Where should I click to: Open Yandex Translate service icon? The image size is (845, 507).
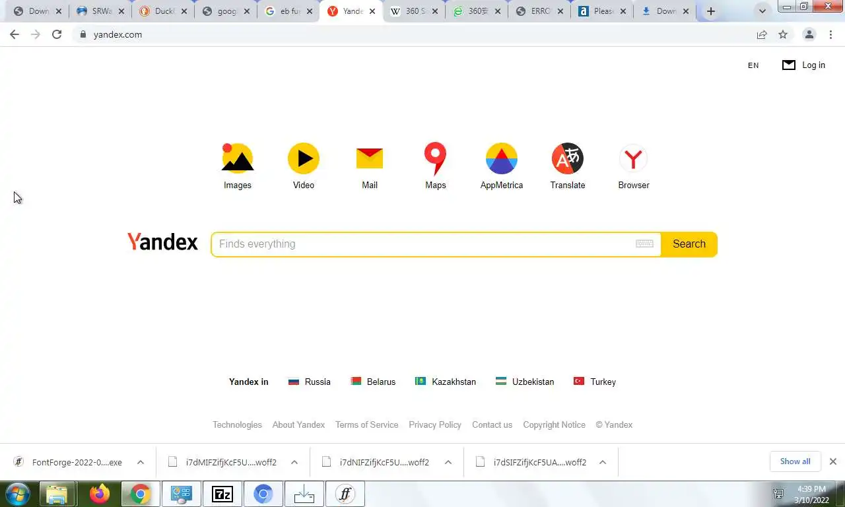(x=568, y=159)
